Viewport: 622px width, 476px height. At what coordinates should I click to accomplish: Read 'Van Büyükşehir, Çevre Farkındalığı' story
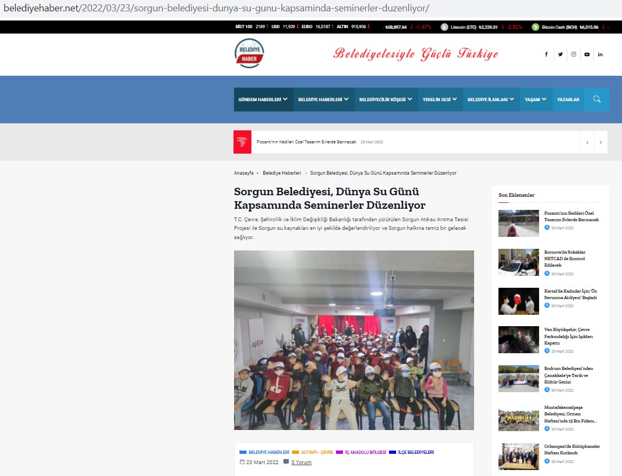(568, 336)
